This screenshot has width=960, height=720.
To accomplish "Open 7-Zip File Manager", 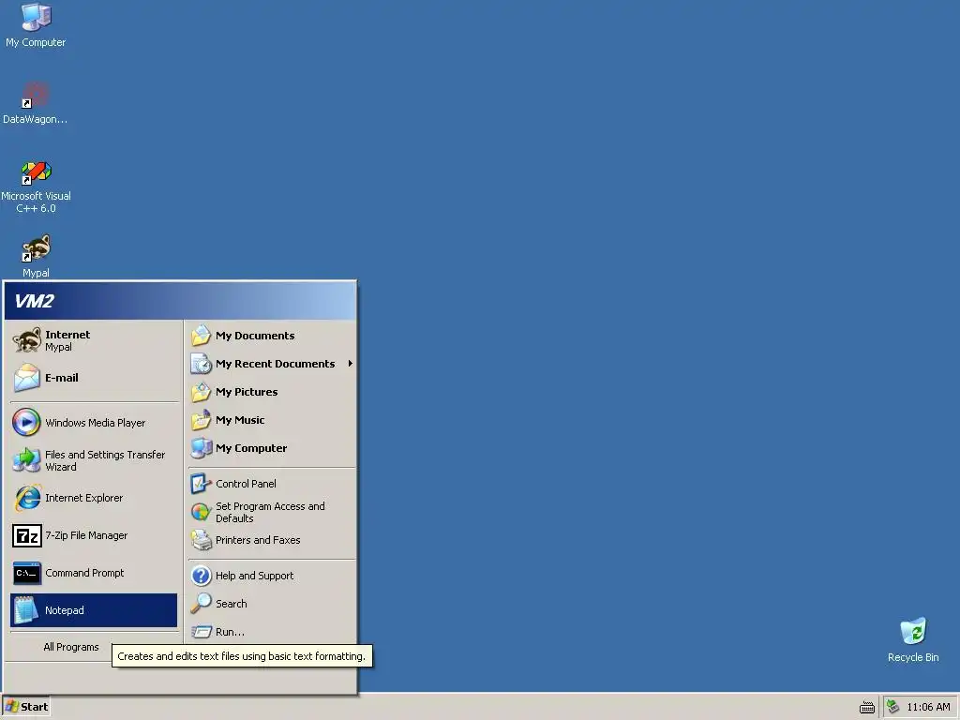I will click(x=94, y=535).
